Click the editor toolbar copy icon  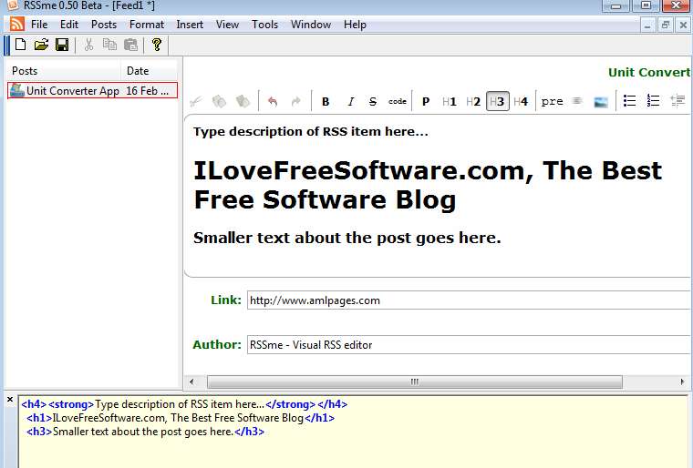219,102
